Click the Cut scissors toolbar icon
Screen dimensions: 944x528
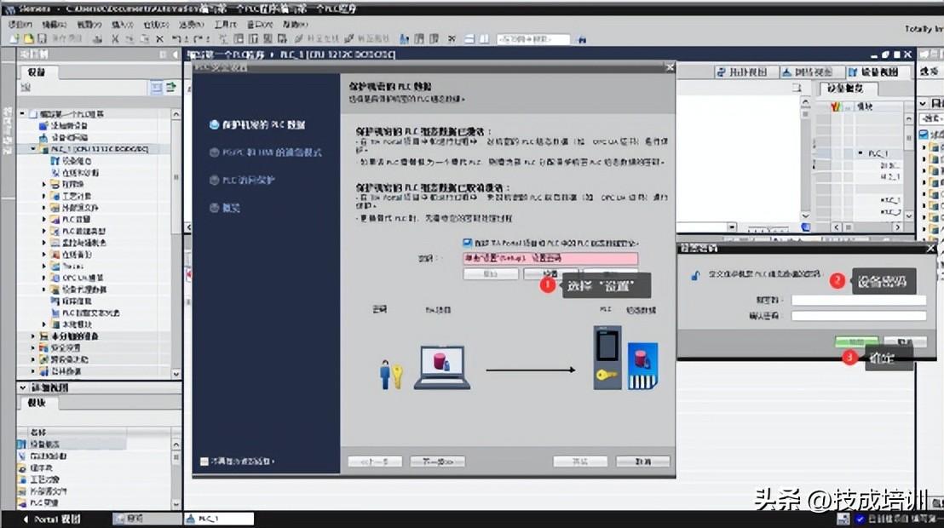coord(115,39)
